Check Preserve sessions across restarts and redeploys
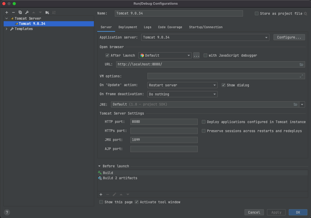 pos(204,131)
